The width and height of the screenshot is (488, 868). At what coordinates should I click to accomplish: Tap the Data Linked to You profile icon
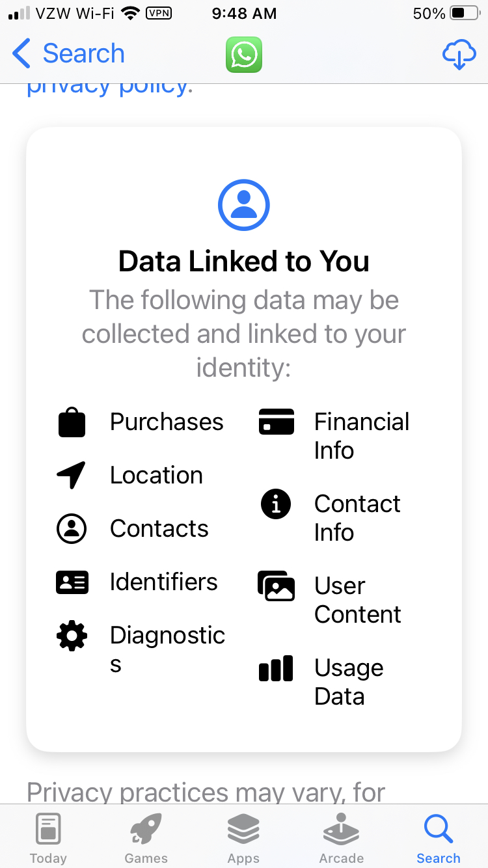[244, 206]
